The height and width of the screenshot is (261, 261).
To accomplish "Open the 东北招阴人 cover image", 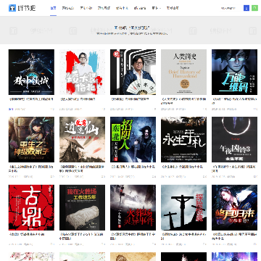I will 133,139.
